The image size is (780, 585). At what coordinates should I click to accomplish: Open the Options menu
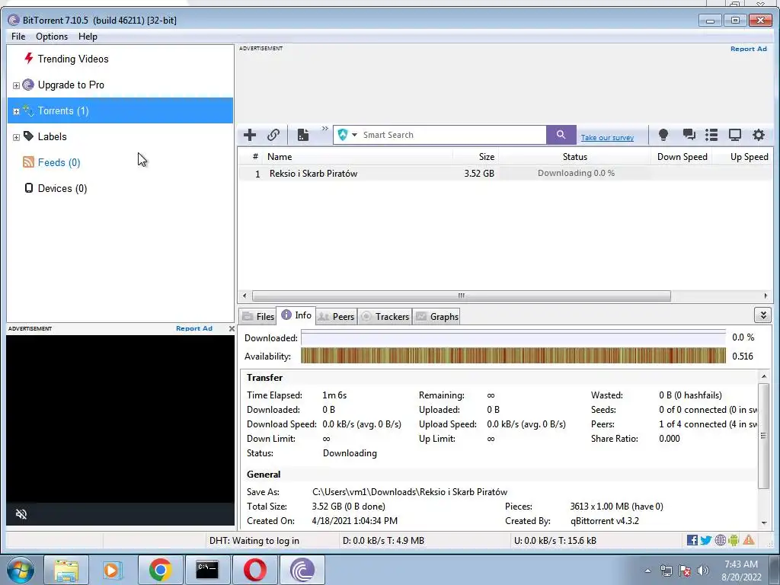click(52, 37)
